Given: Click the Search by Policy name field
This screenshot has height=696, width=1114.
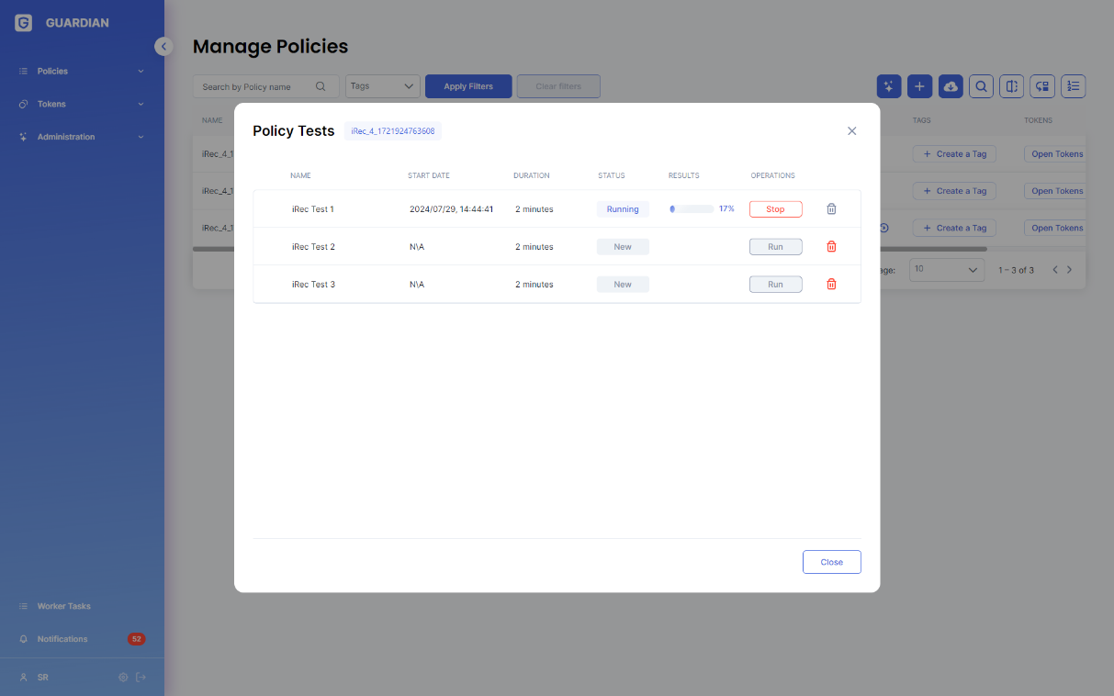Looking at the screenshot, I should 257,87.
